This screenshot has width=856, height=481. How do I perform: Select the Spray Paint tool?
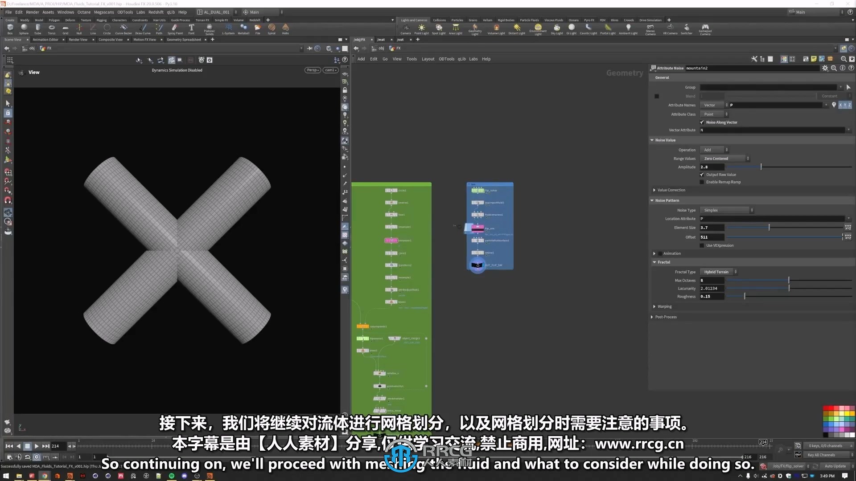[x=175, y=29]
